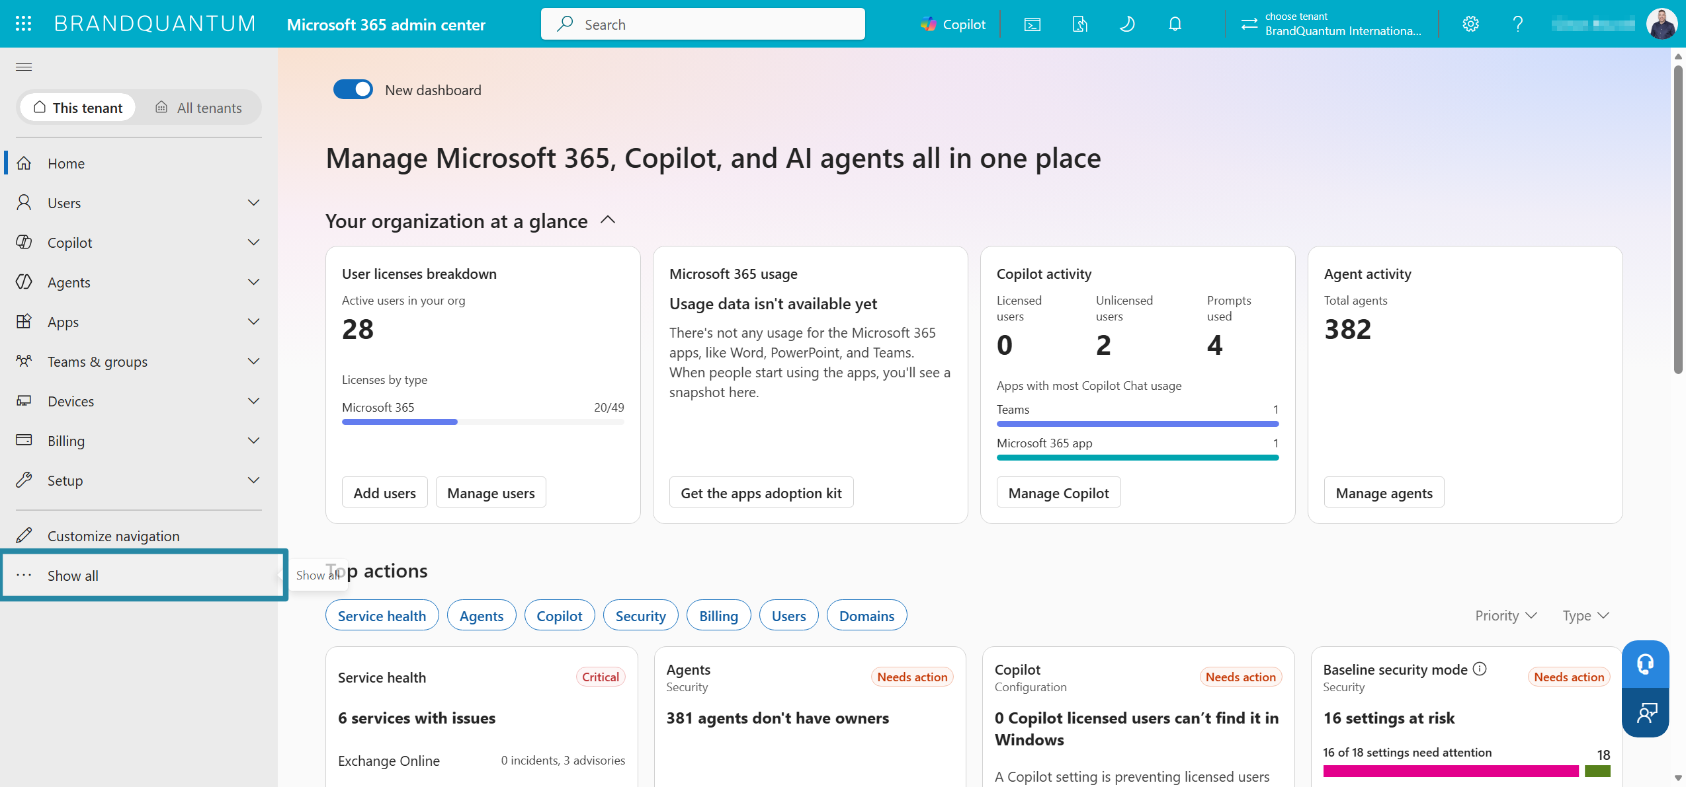Click the Manage agents button
The width and height of the screenshot is (1686, 787).
click(1384, 492)
